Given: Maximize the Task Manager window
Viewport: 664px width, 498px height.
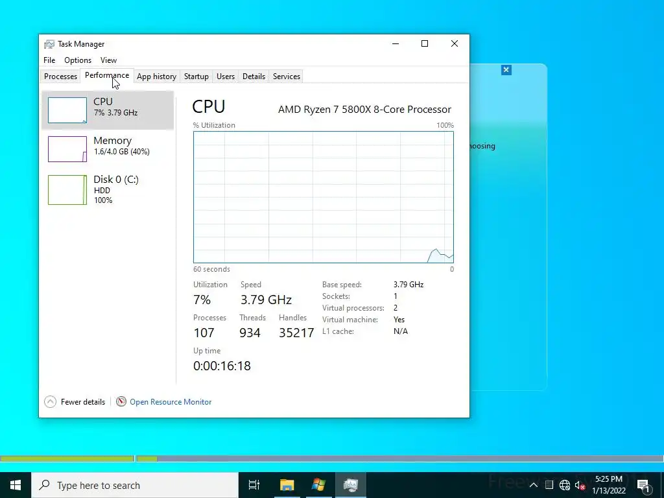Looking at the screenshot, I should click(x=424, y=43).
